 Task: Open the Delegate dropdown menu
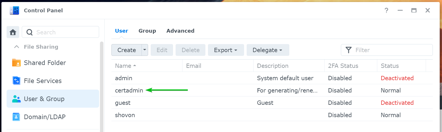coord(268,50)
